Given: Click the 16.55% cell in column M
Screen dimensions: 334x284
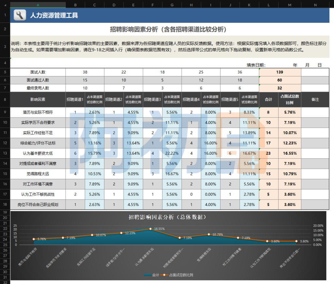Looking at the screenshot, I should pos(290,153).
